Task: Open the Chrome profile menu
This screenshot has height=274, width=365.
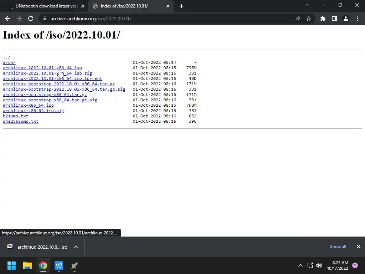Action: point(346,19)
